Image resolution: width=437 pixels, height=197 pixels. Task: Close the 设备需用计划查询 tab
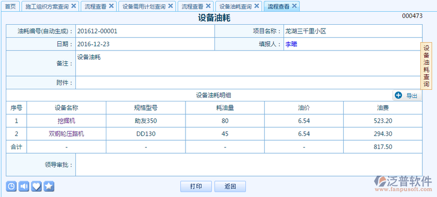(170, 6)
